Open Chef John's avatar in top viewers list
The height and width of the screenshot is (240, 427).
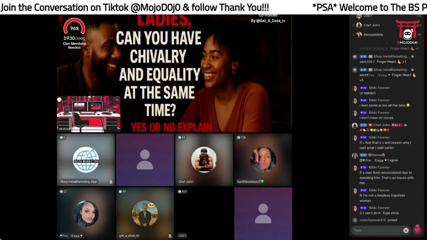(x=359, y=25)
